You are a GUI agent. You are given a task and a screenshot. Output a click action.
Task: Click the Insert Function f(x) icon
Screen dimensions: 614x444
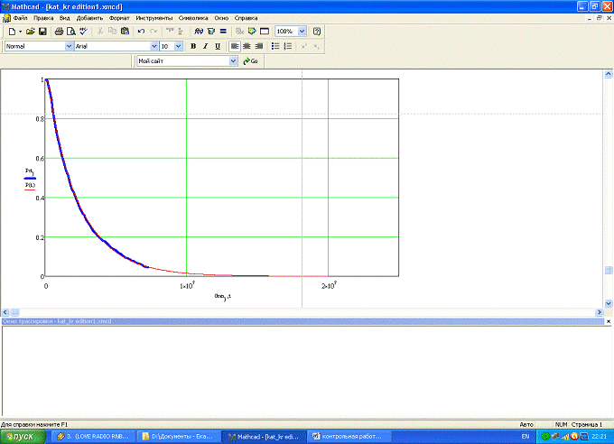tap(199, 31)
